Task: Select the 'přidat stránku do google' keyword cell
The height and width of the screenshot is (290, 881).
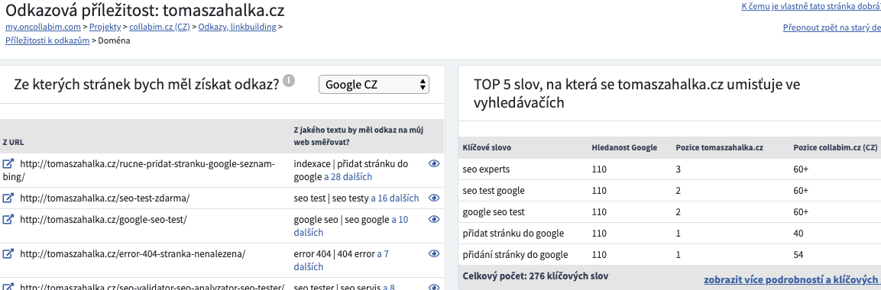Action: coord(513,233)
